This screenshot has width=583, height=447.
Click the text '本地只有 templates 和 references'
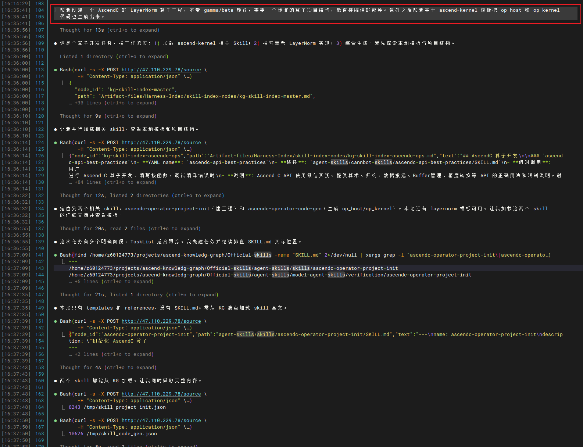[x=107, y=308]
